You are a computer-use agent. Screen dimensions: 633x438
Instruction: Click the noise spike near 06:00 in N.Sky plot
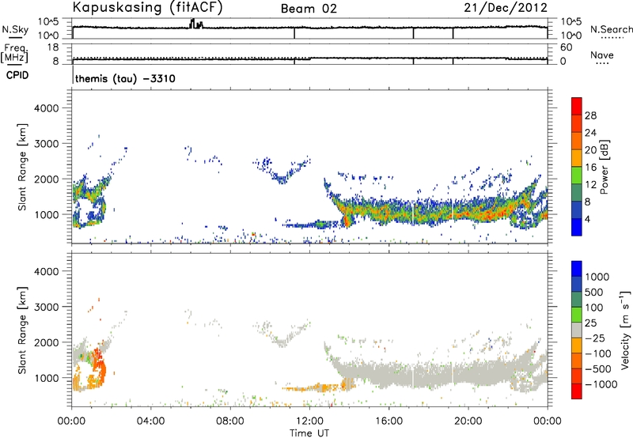pos(196,24)
